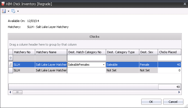Click hatchery name SLLH - Salt Lake Layer Hatchery
The image size is (188, 108).
48,27
